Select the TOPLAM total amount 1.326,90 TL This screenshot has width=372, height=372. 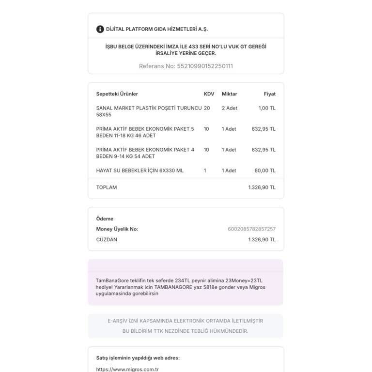tap(262, 187)
